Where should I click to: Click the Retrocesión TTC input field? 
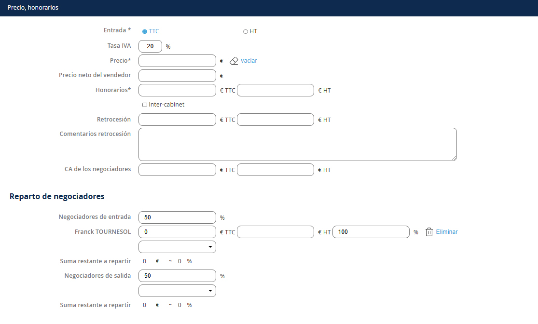[x=177, y=120]
